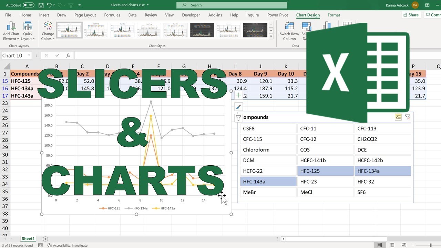Open file name dropdown in title bar

(148, 5)
